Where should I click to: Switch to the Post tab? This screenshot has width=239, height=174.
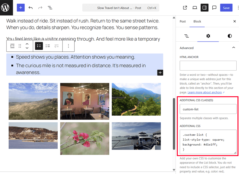[x=183, y=22]
